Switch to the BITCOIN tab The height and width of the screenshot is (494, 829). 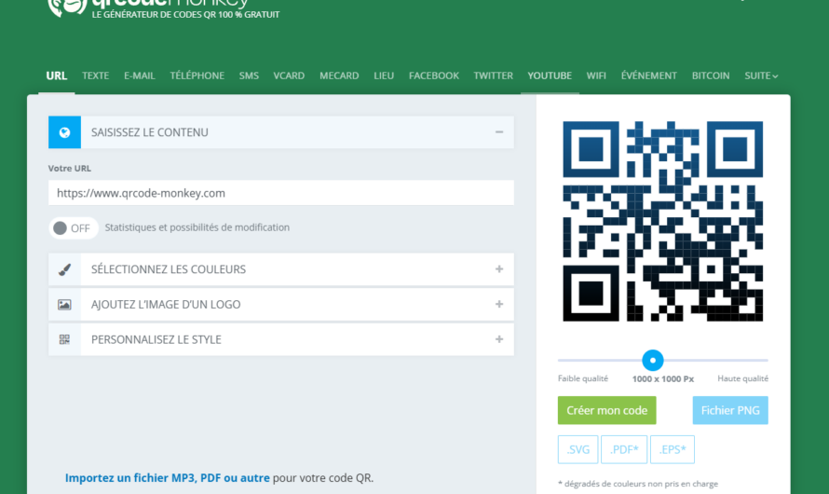[x=711, y=75]
